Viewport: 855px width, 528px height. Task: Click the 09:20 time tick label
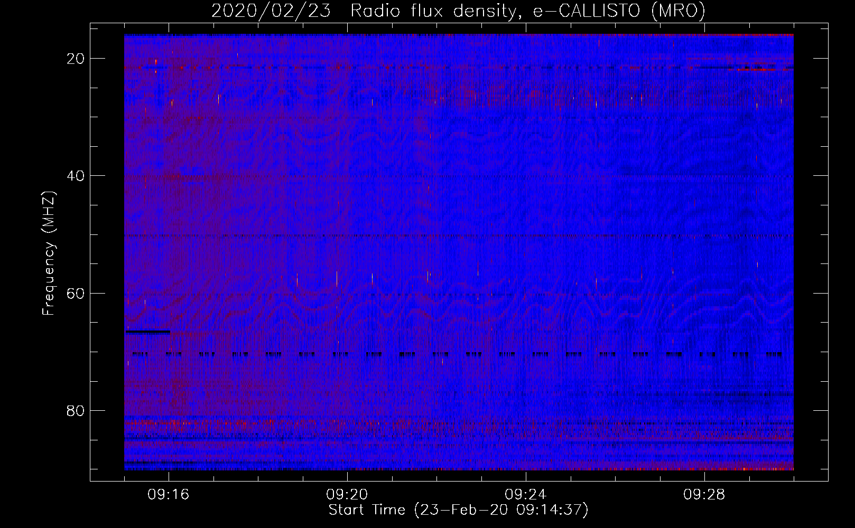click(347, 494)
